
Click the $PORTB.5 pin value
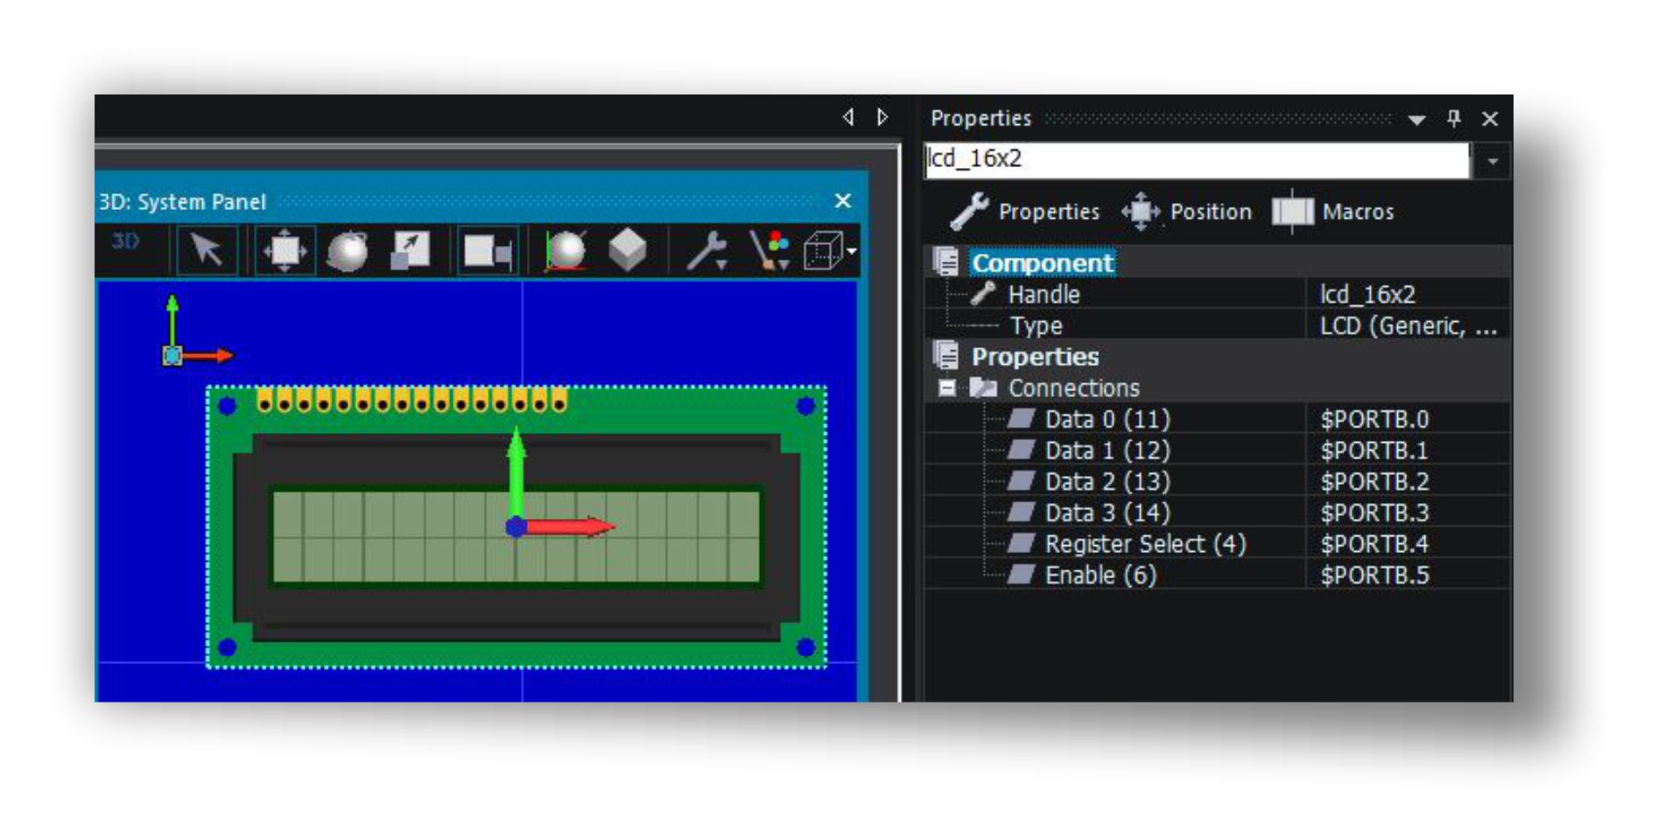(1374, 576)
